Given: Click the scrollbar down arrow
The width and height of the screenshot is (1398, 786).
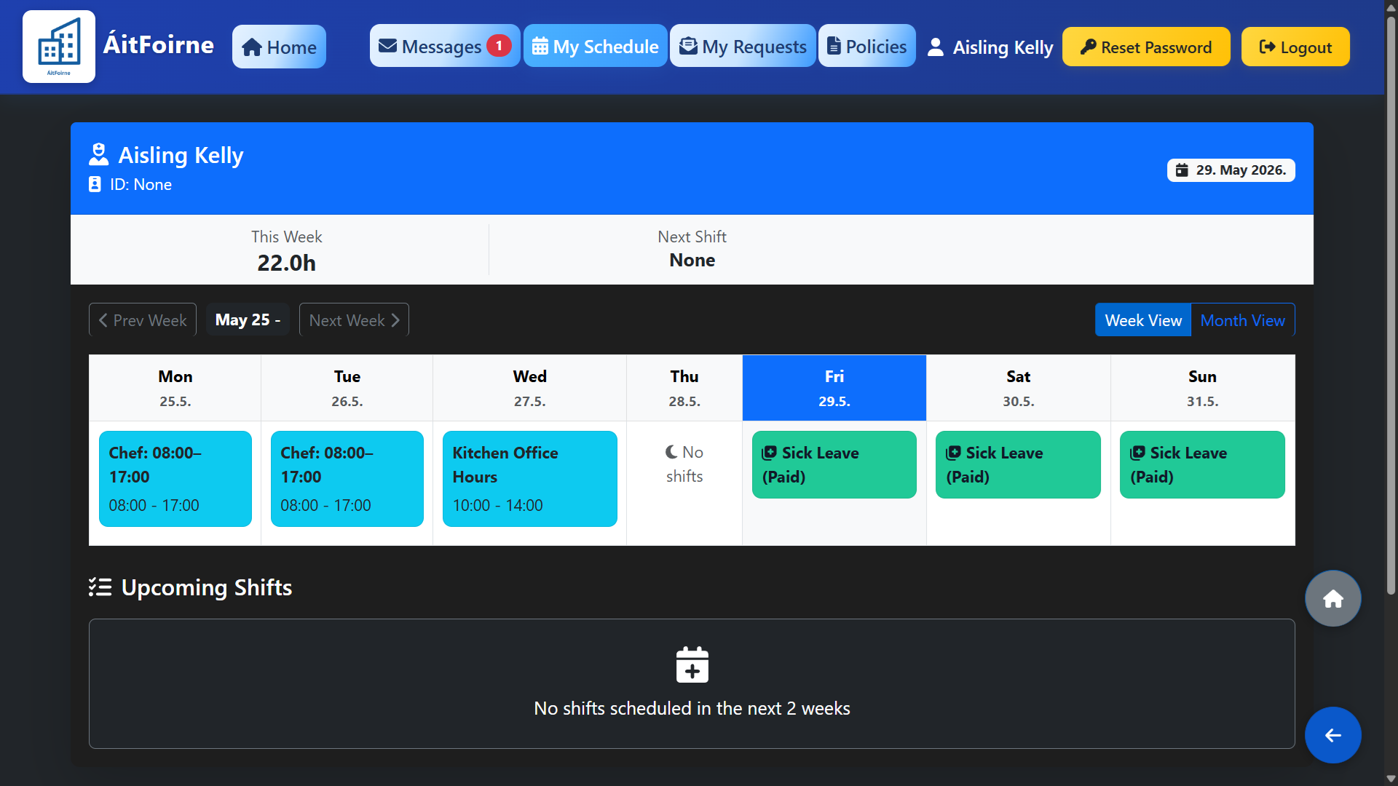Looking at the screenshot, I should 1391,779.
